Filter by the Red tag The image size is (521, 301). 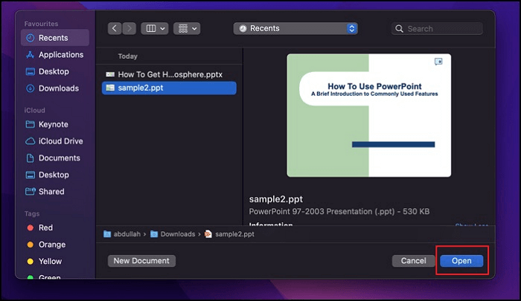pyautogui.click(x=55, y=227)
